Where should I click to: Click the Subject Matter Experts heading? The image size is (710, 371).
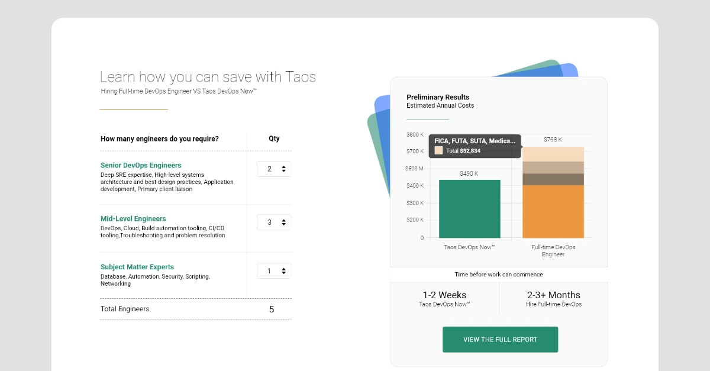(x=137, y=267)
